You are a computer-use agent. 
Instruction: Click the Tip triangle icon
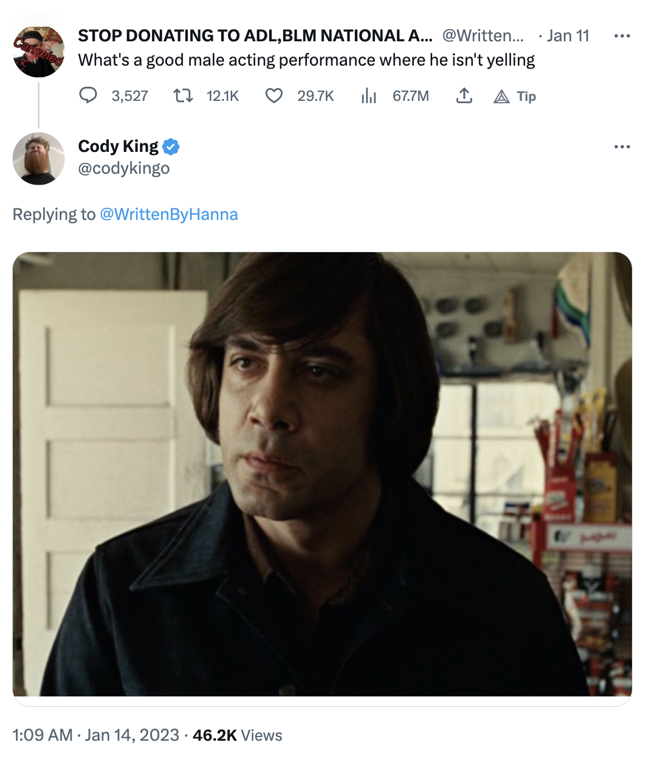click(x=502, y=96)
